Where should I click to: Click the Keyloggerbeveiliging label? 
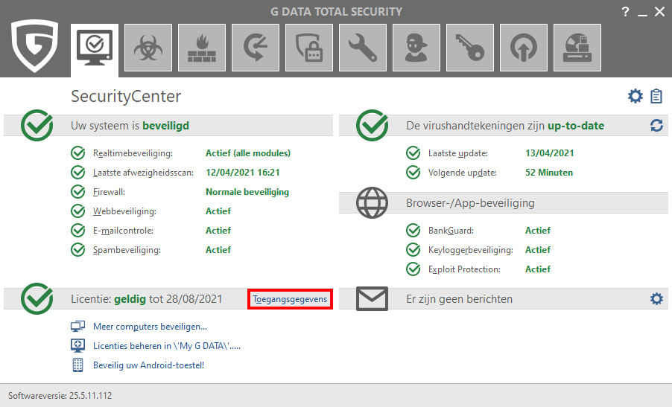(x=471, y=249)
